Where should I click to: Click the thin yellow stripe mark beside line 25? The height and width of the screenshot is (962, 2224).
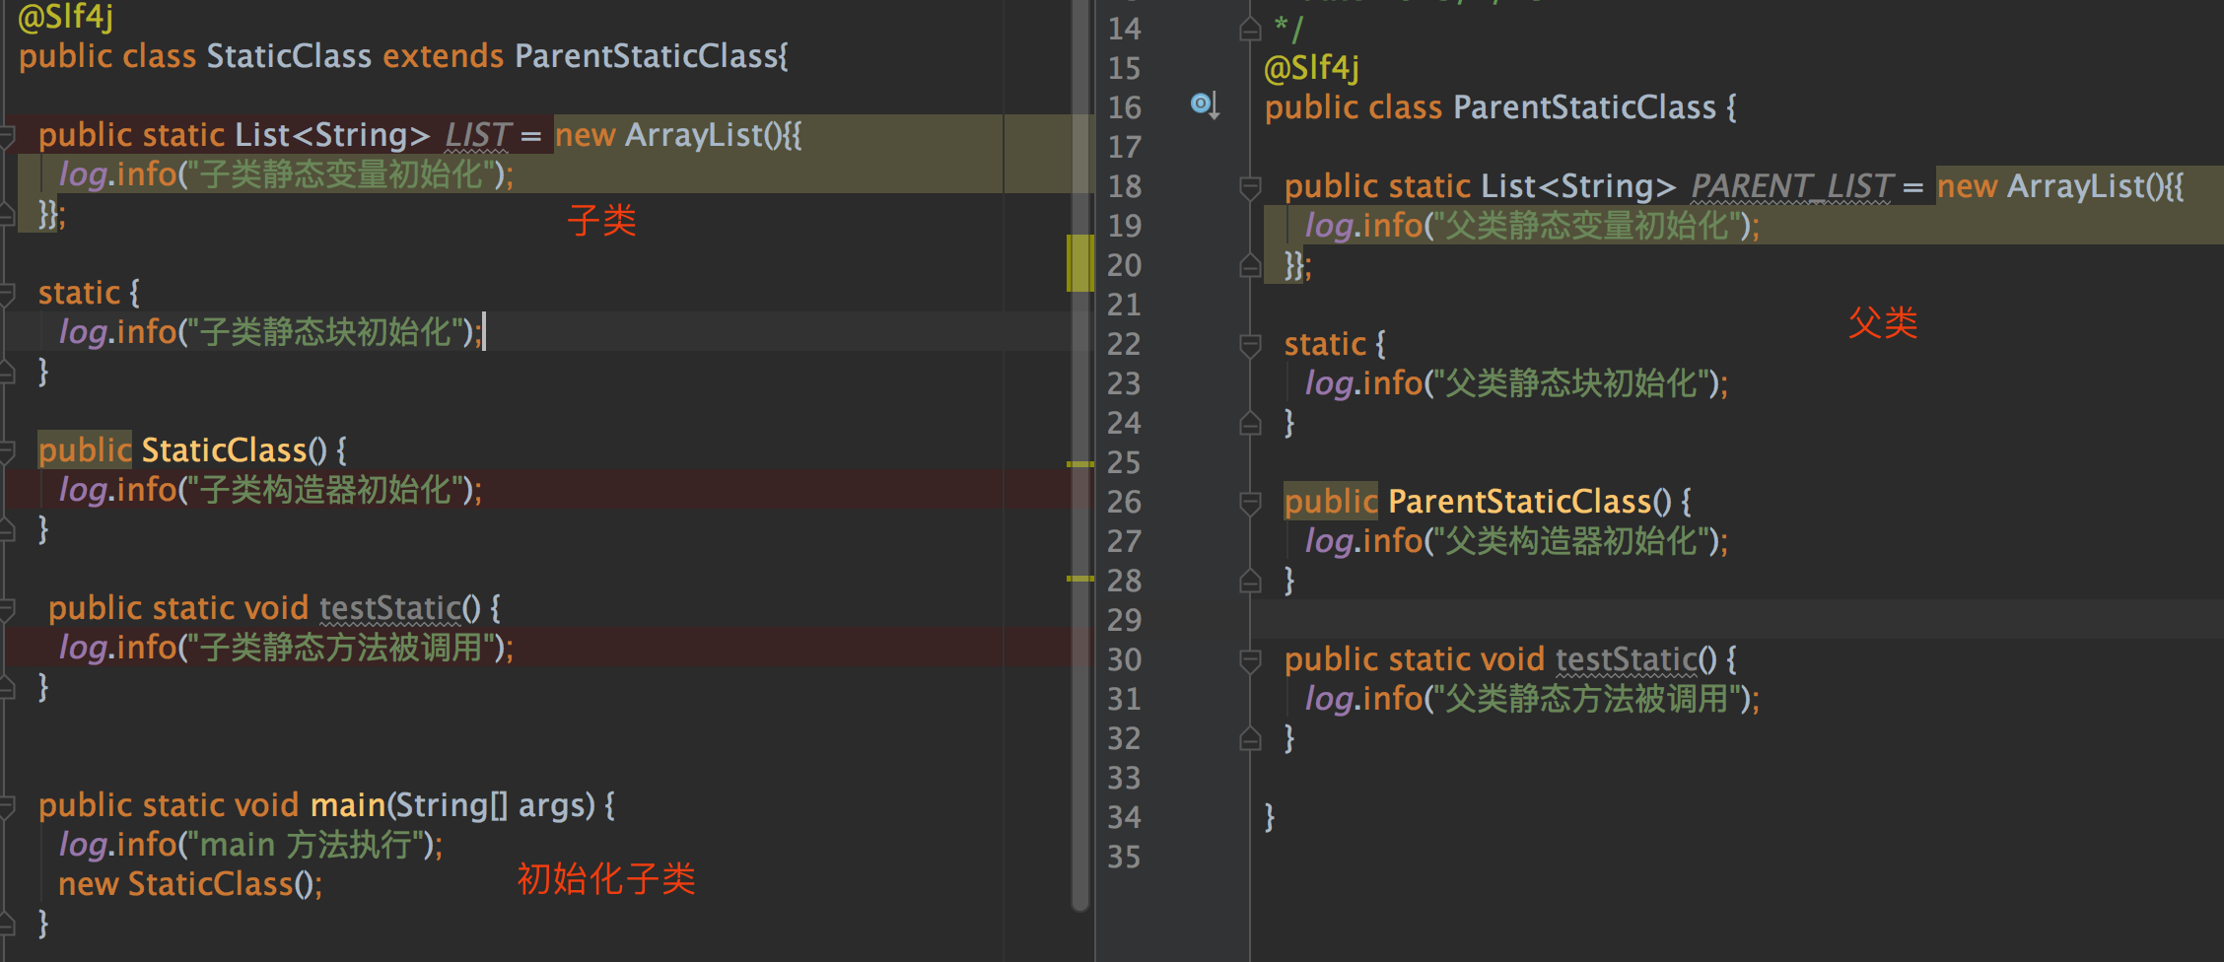click(1080, 463)
